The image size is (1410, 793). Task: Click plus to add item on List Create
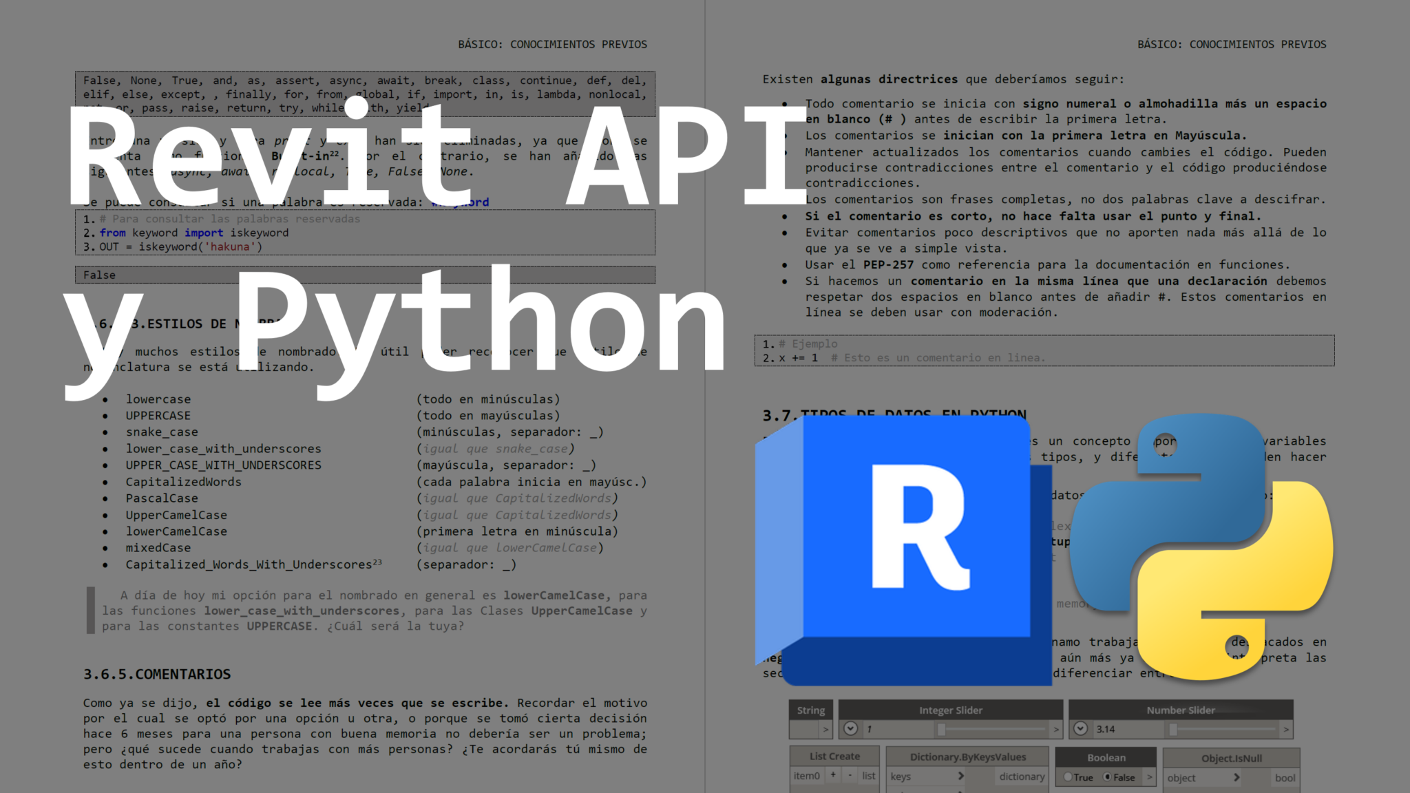click(833, 776)
